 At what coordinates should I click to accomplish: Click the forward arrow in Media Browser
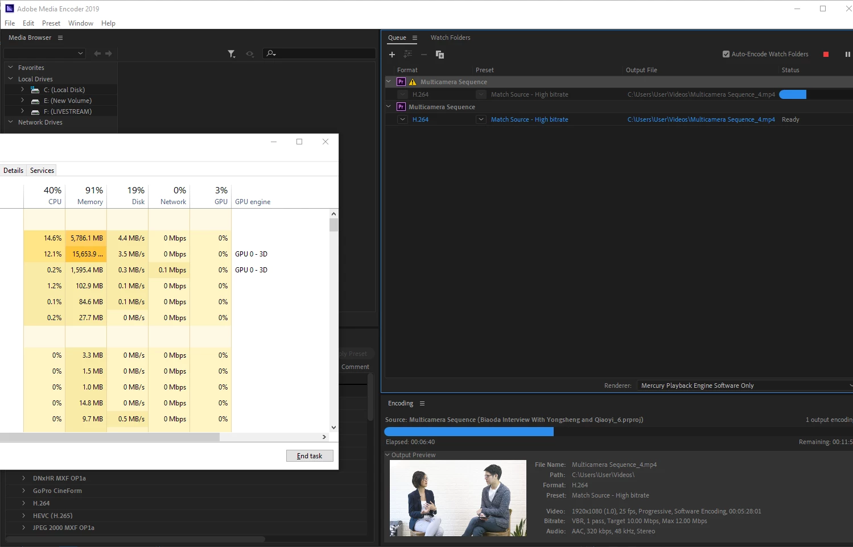109,53
